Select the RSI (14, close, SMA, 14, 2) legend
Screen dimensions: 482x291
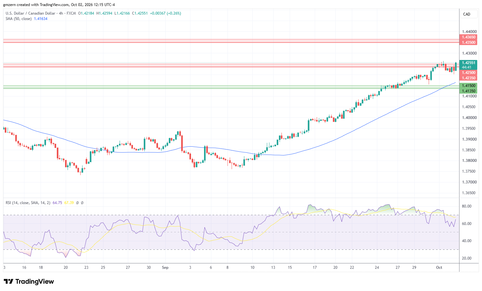[x=28, y=202]
